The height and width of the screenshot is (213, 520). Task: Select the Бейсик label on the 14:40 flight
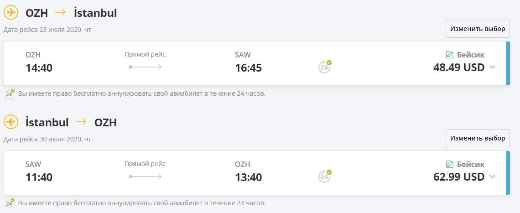(471, 55)
